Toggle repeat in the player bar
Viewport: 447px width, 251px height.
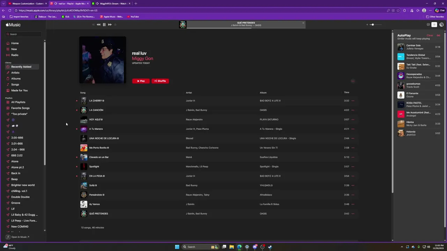coord(115,25)
